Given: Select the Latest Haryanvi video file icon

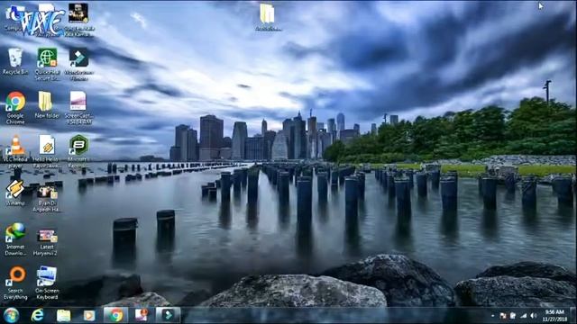Looking at the screenshot, I should [x=46, y=242].
